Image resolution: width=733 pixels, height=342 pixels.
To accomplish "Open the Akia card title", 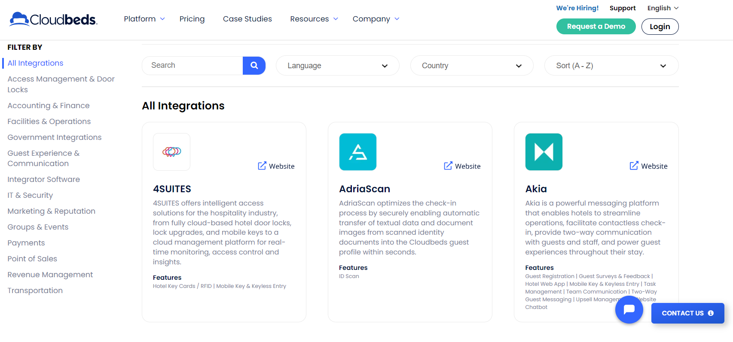I will coord(536,189).
